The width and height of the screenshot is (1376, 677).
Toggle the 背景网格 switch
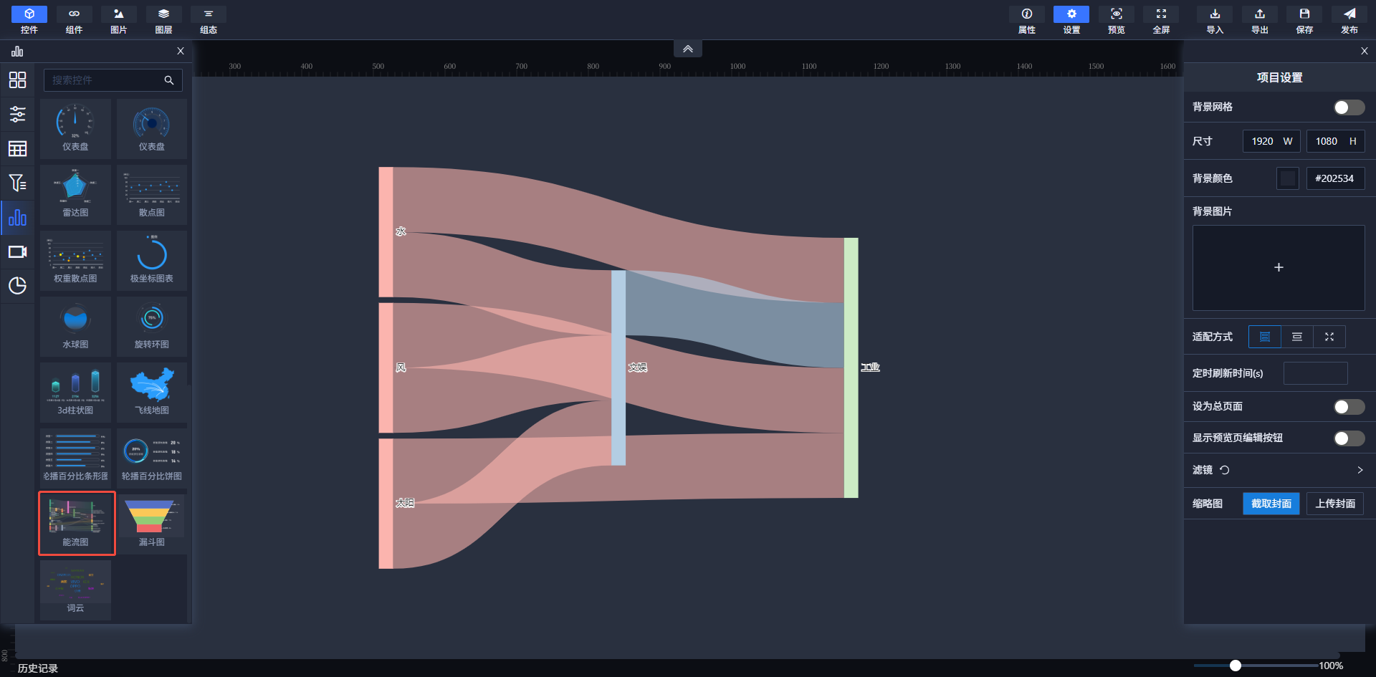click(x=1348, y=107)
